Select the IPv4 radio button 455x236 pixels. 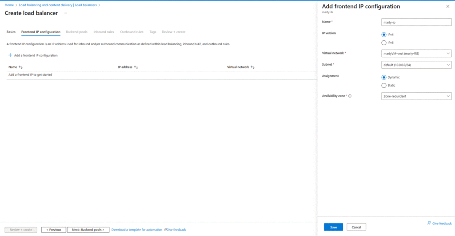pyautogui.click(x=384, y=35)
